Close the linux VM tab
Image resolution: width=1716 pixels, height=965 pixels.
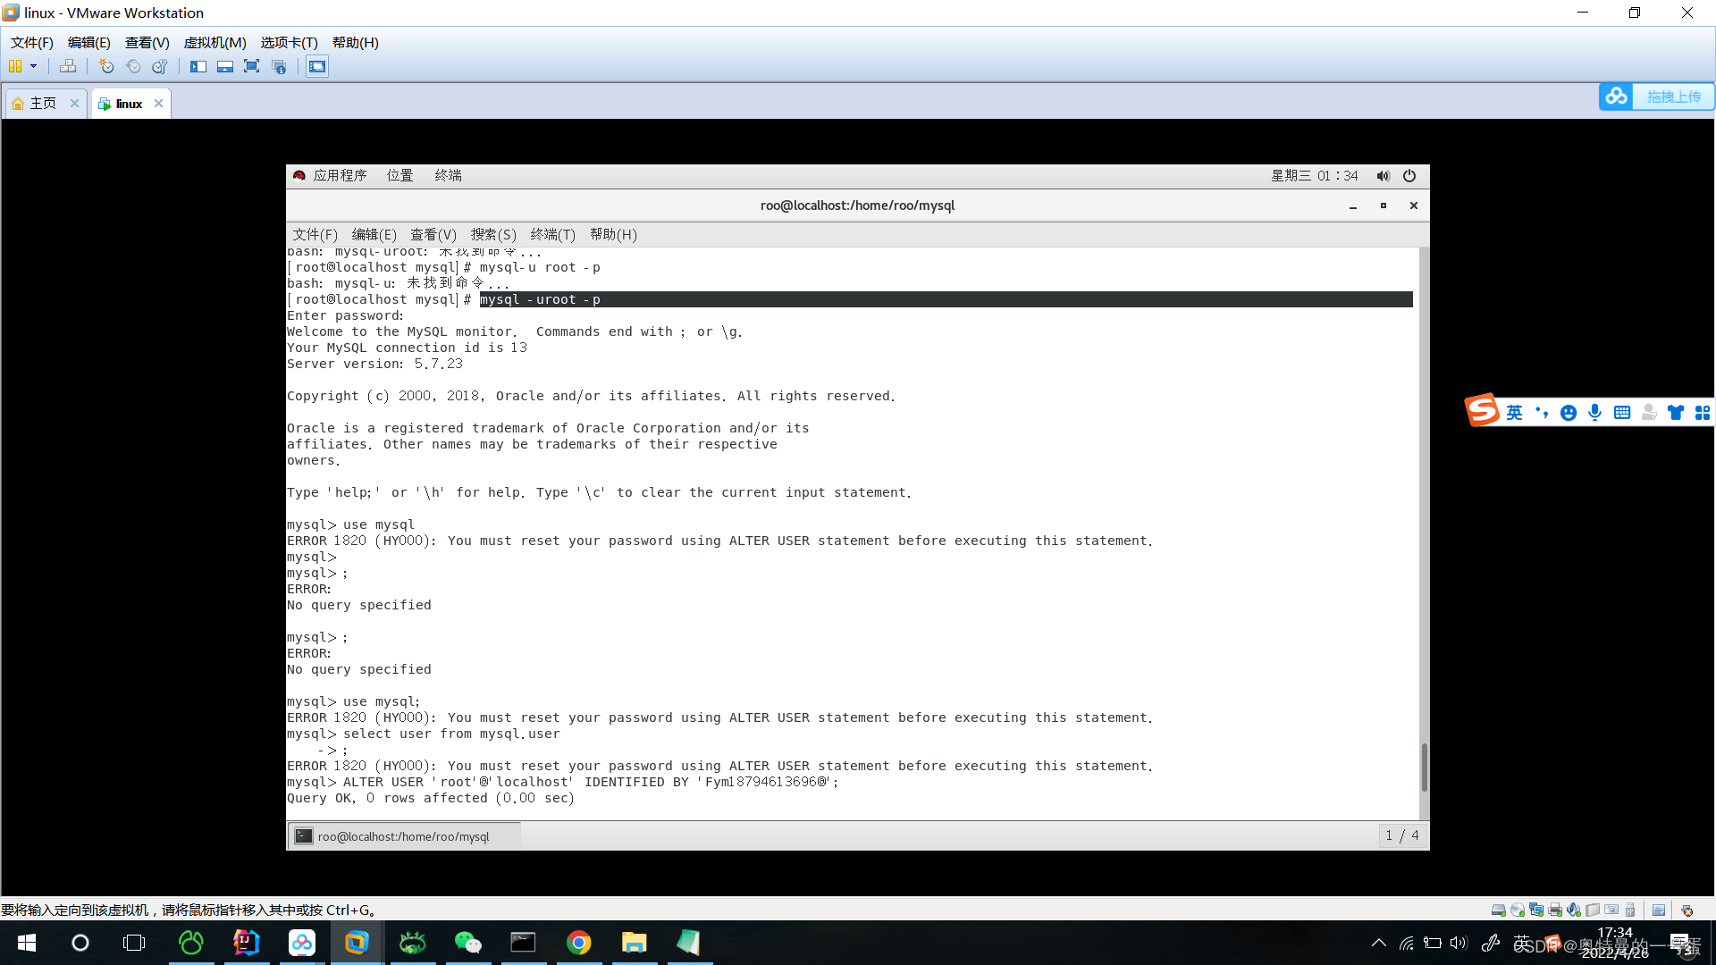point(159,103)
